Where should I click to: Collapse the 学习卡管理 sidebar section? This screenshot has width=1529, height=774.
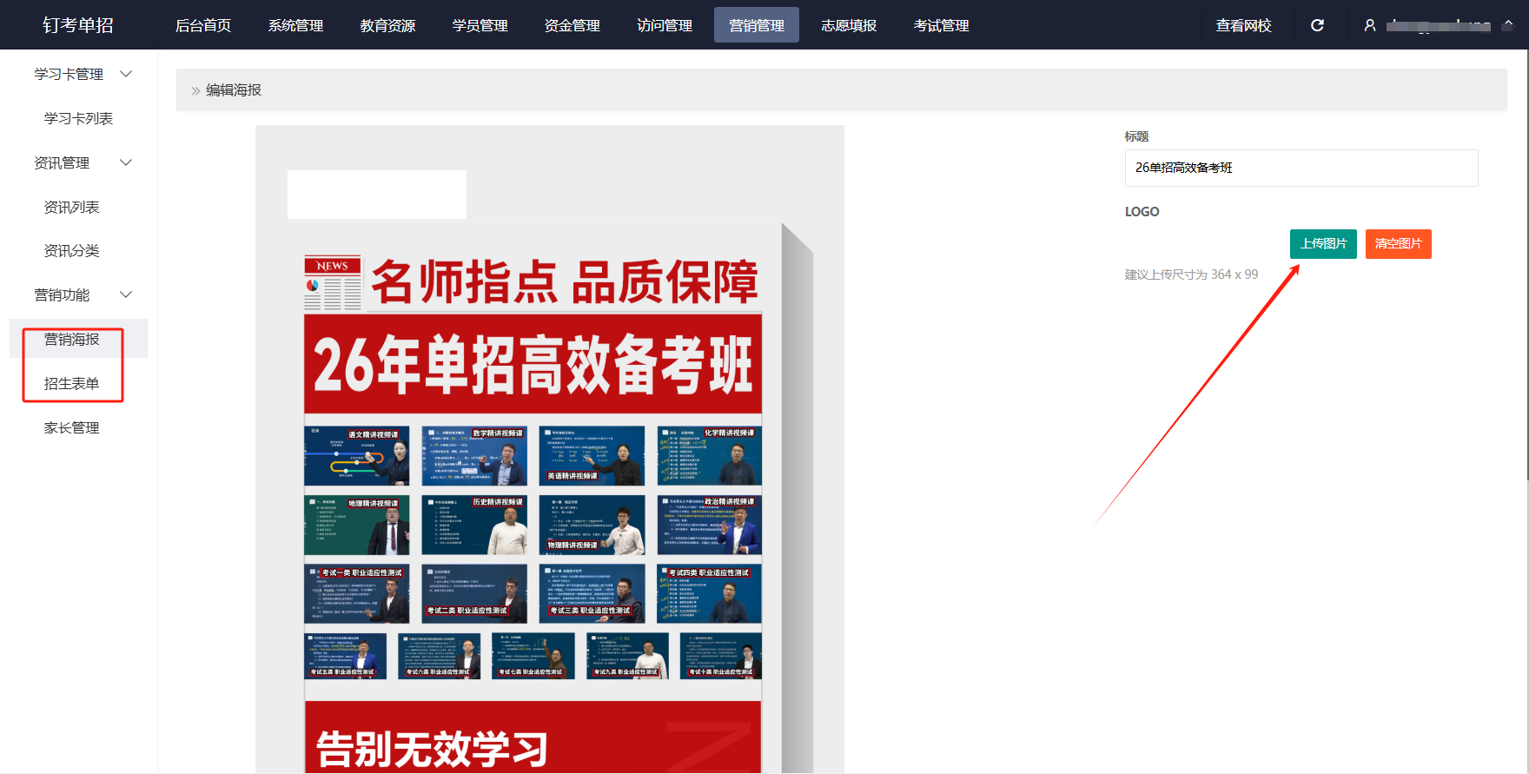point(126,74)
